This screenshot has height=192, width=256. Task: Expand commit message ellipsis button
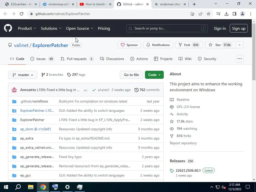[x=85, y=90]
